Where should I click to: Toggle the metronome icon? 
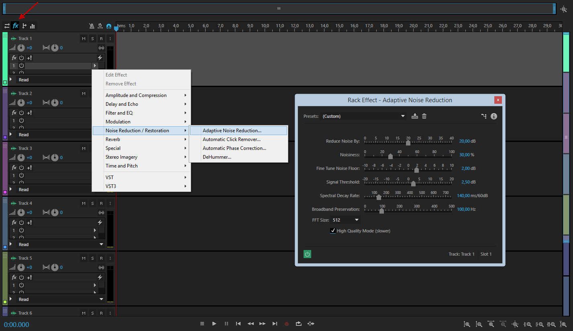pos(92,26)
